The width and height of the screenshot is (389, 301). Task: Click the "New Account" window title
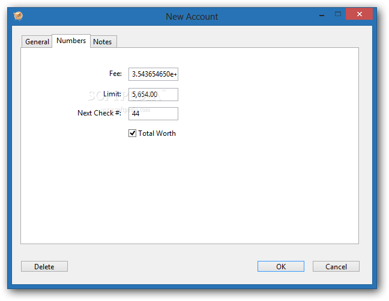click(191, 17)
